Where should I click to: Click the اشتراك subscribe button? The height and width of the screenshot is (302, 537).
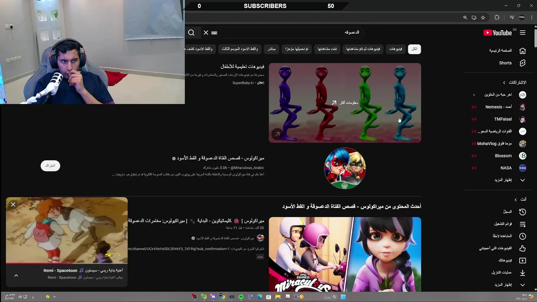(x=50, y=166)
